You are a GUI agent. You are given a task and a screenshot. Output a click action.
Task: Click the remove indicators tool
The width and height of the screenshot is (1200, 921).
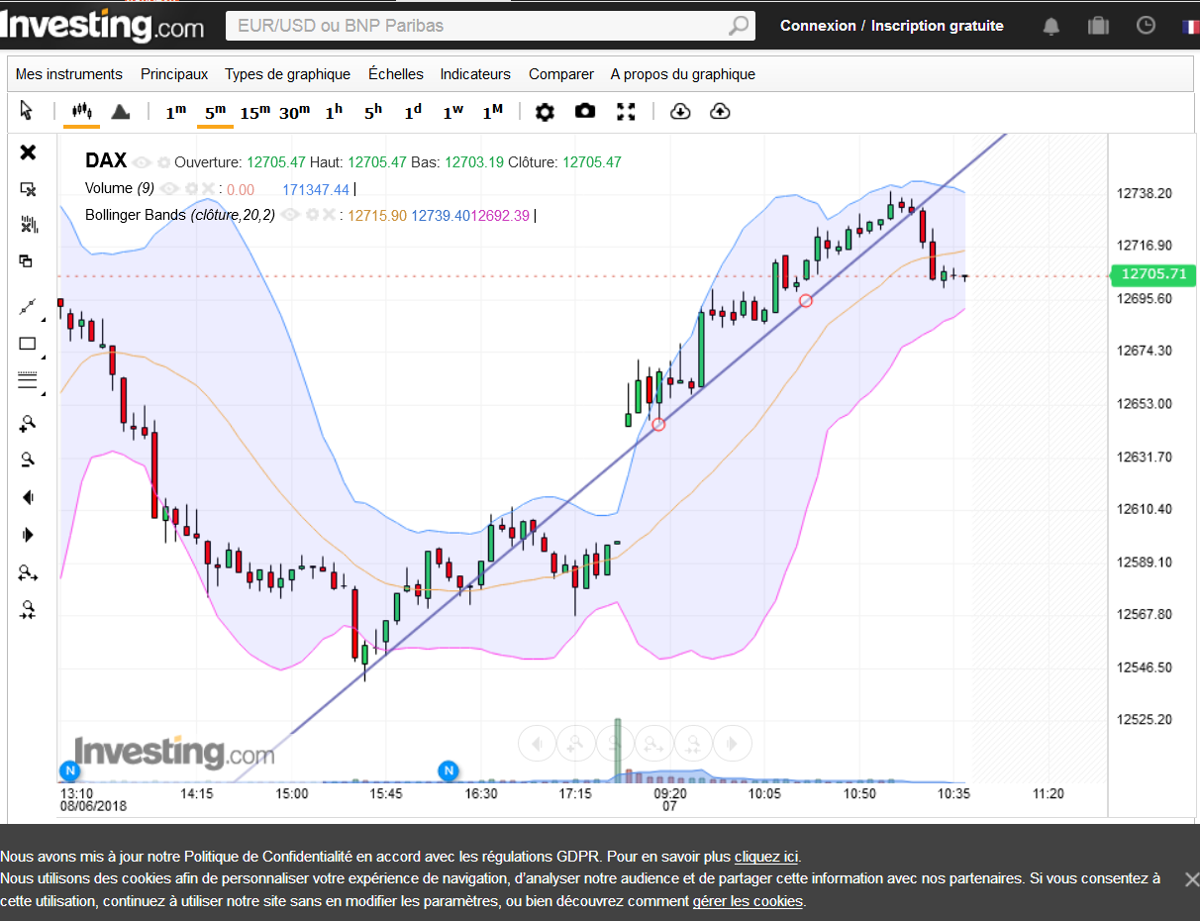[x=28, y=225]
